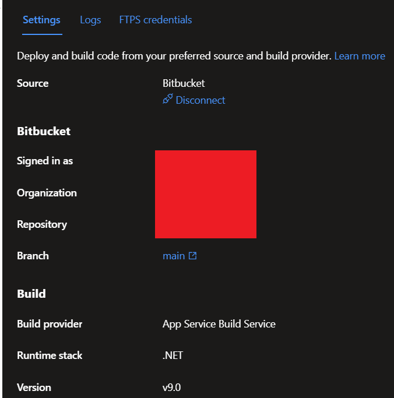Click the Repository label
Screen dimensions: 394x398
tap(42, 224)
